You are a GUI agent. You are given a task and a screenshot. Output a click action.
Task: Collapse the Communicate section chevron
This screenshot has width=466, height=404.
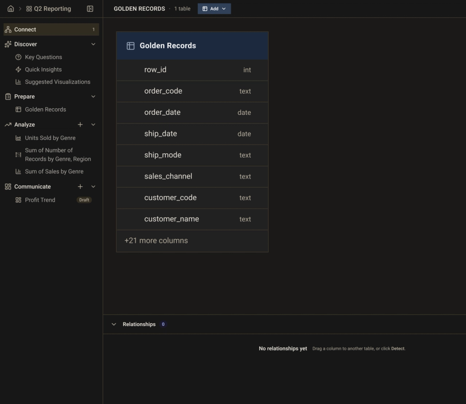click(x=93, y=186)
